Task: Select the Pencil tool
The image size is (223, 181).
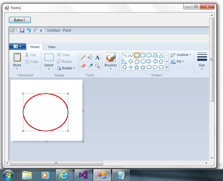Action: (x=83, y=57)
